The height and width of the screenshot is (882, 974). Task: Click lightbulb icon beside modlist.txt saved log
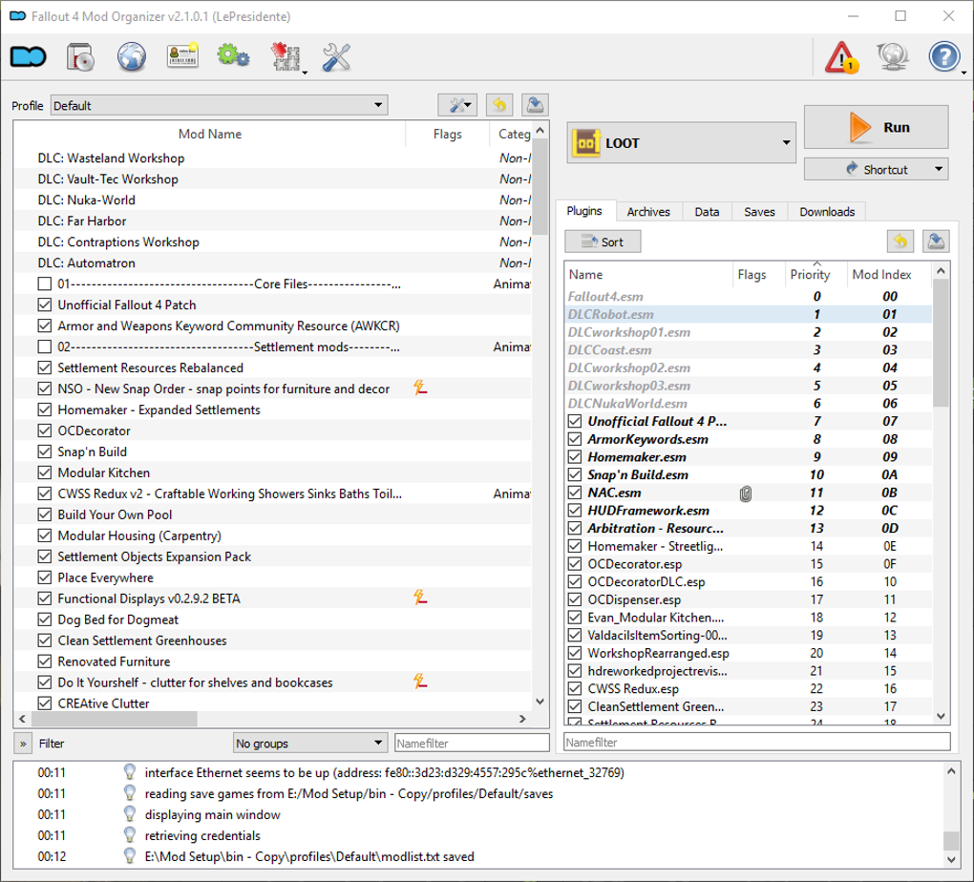129,856
